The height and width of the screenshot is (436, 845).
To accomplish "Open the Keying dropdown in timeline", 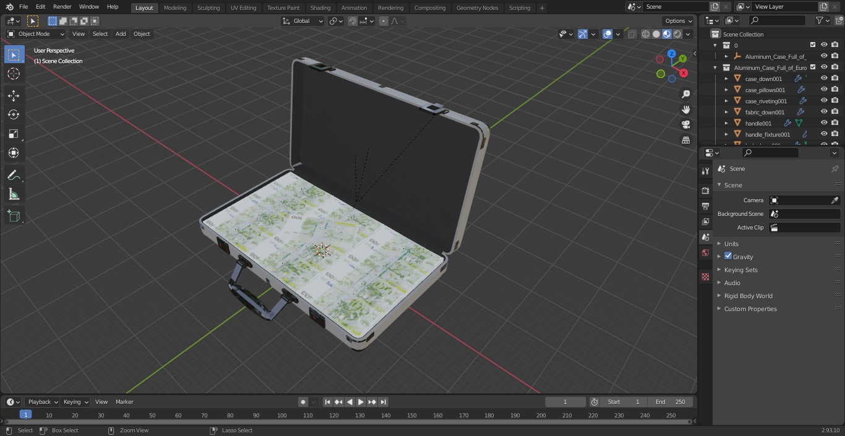I will click(76, 402).
